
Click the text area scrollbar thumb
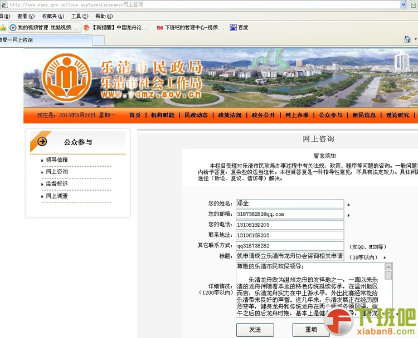coord(388,275)
